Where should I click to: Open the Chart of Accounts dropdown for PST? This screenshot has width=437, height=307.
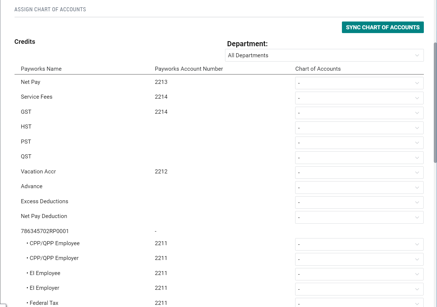point(359,142)
